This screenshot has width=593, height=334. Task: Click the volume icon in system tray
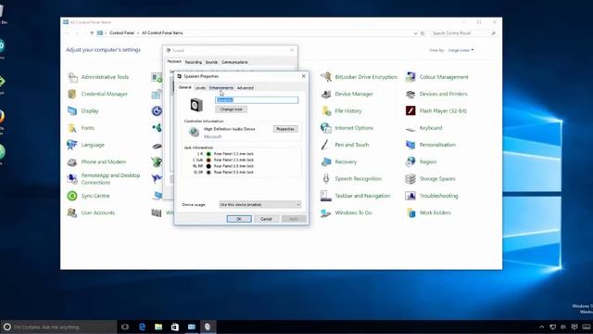563,327
